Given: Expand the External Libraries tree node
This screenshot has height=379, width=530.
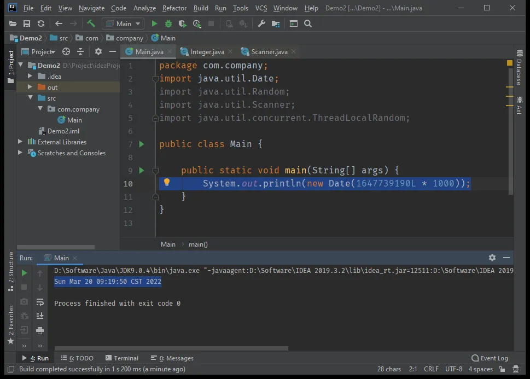Looking at the screenshot, I should pyautogui.click(x=21, y=142).
